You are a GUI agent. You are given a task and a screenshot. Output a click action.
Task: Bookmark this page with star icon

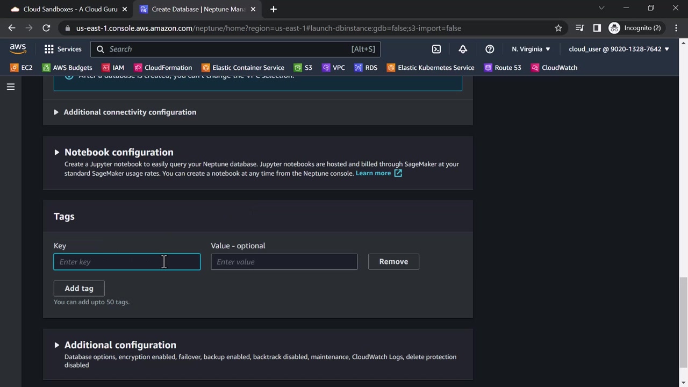pos(558,28)
